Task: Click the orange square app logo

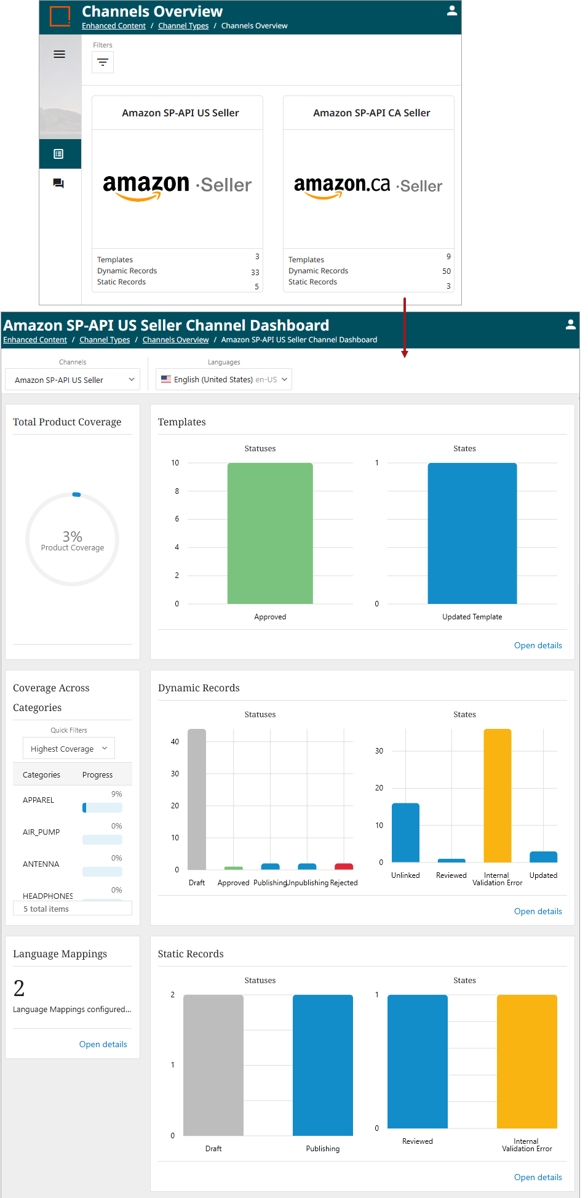Action: [x=60, y=16]
